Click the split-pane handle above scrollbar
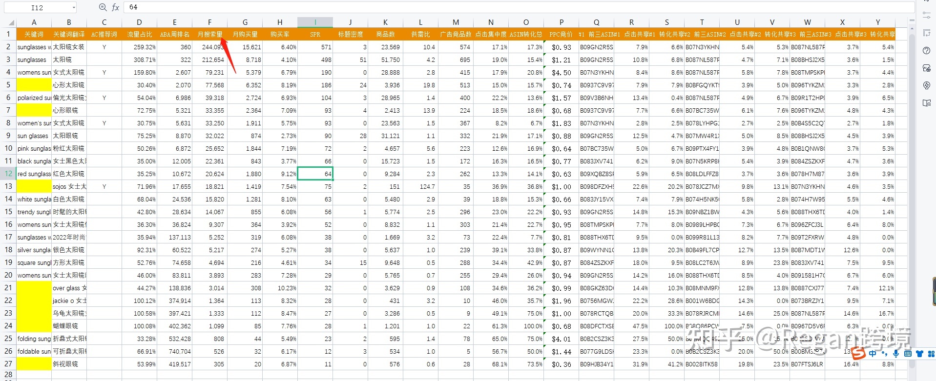The height and width of the screenshot is (381, 936). (x=912, y=20)
